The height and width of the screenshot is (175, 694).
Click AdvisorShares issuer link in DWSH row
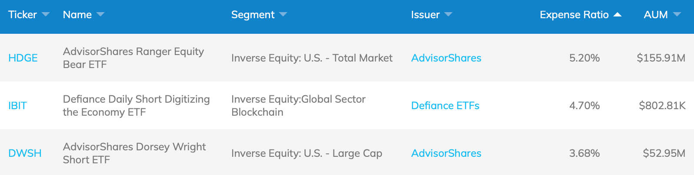click(x=446, y=153)
